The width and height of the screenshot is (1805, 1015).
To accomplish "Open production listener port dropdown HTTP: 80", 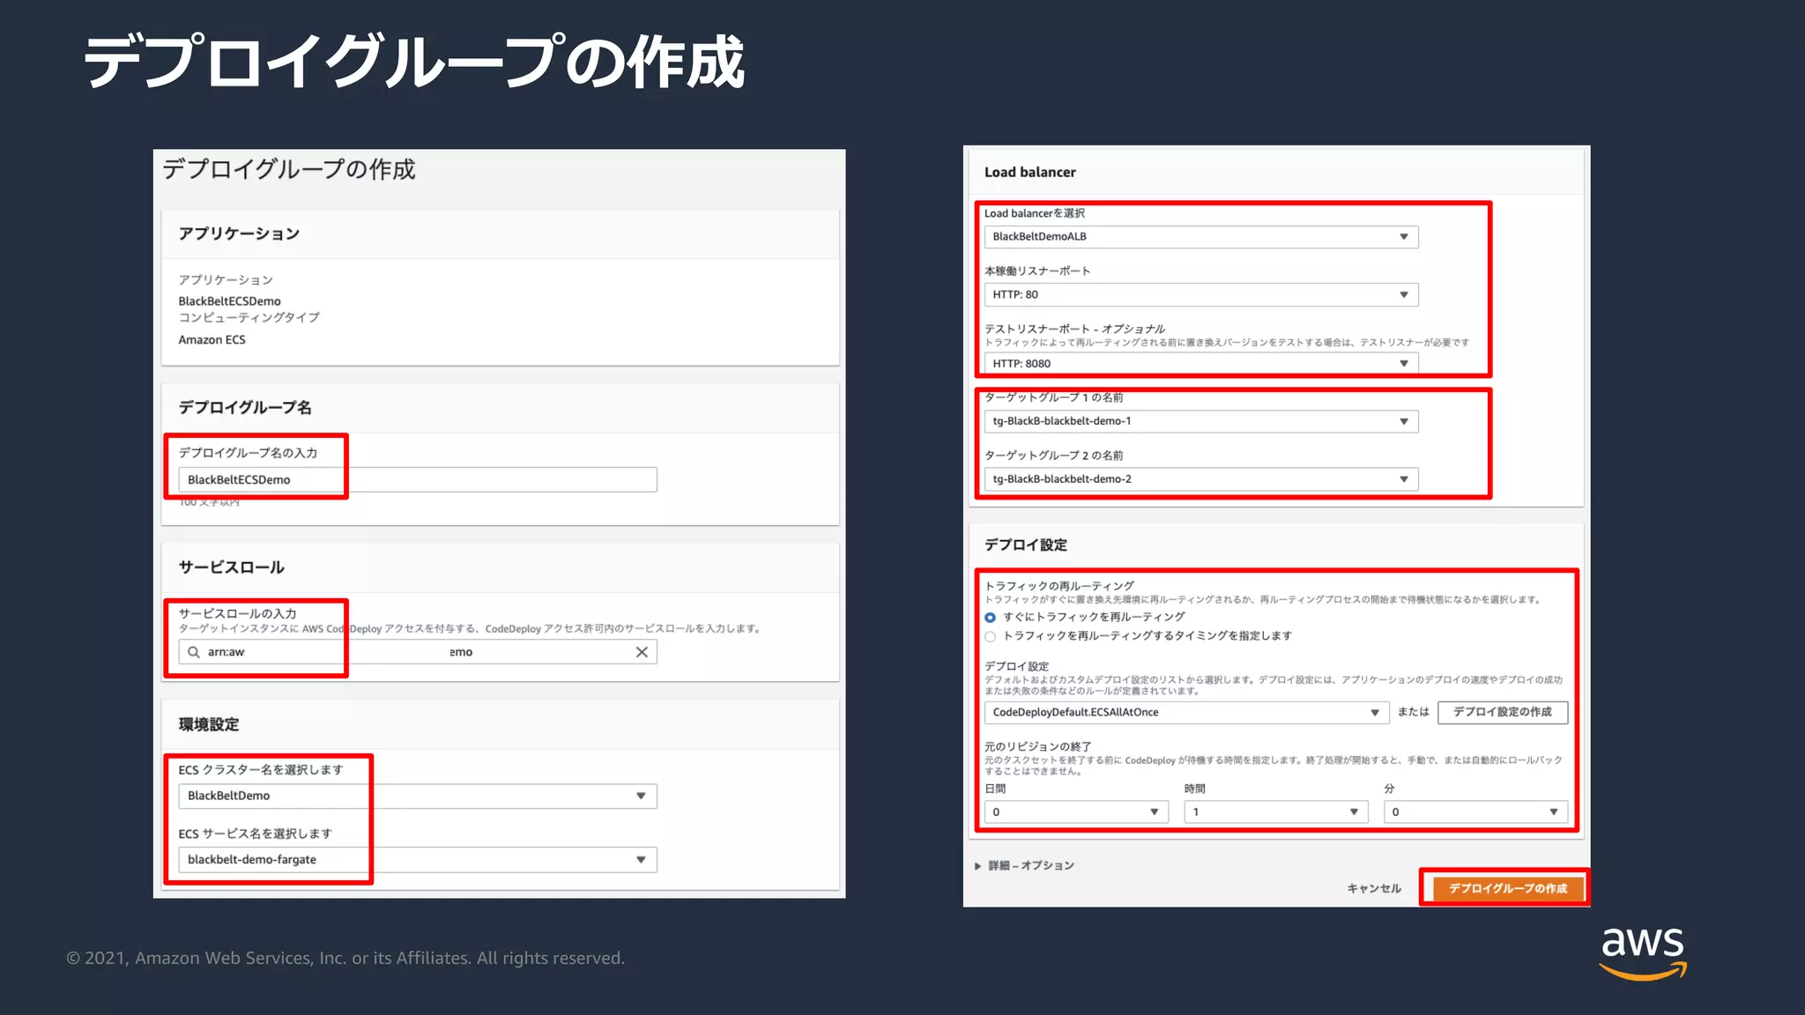I will tap(1201, 294).
